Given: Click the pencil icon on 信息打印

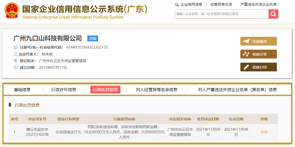Looking at the screenshot, I should [x=246, y=67].
